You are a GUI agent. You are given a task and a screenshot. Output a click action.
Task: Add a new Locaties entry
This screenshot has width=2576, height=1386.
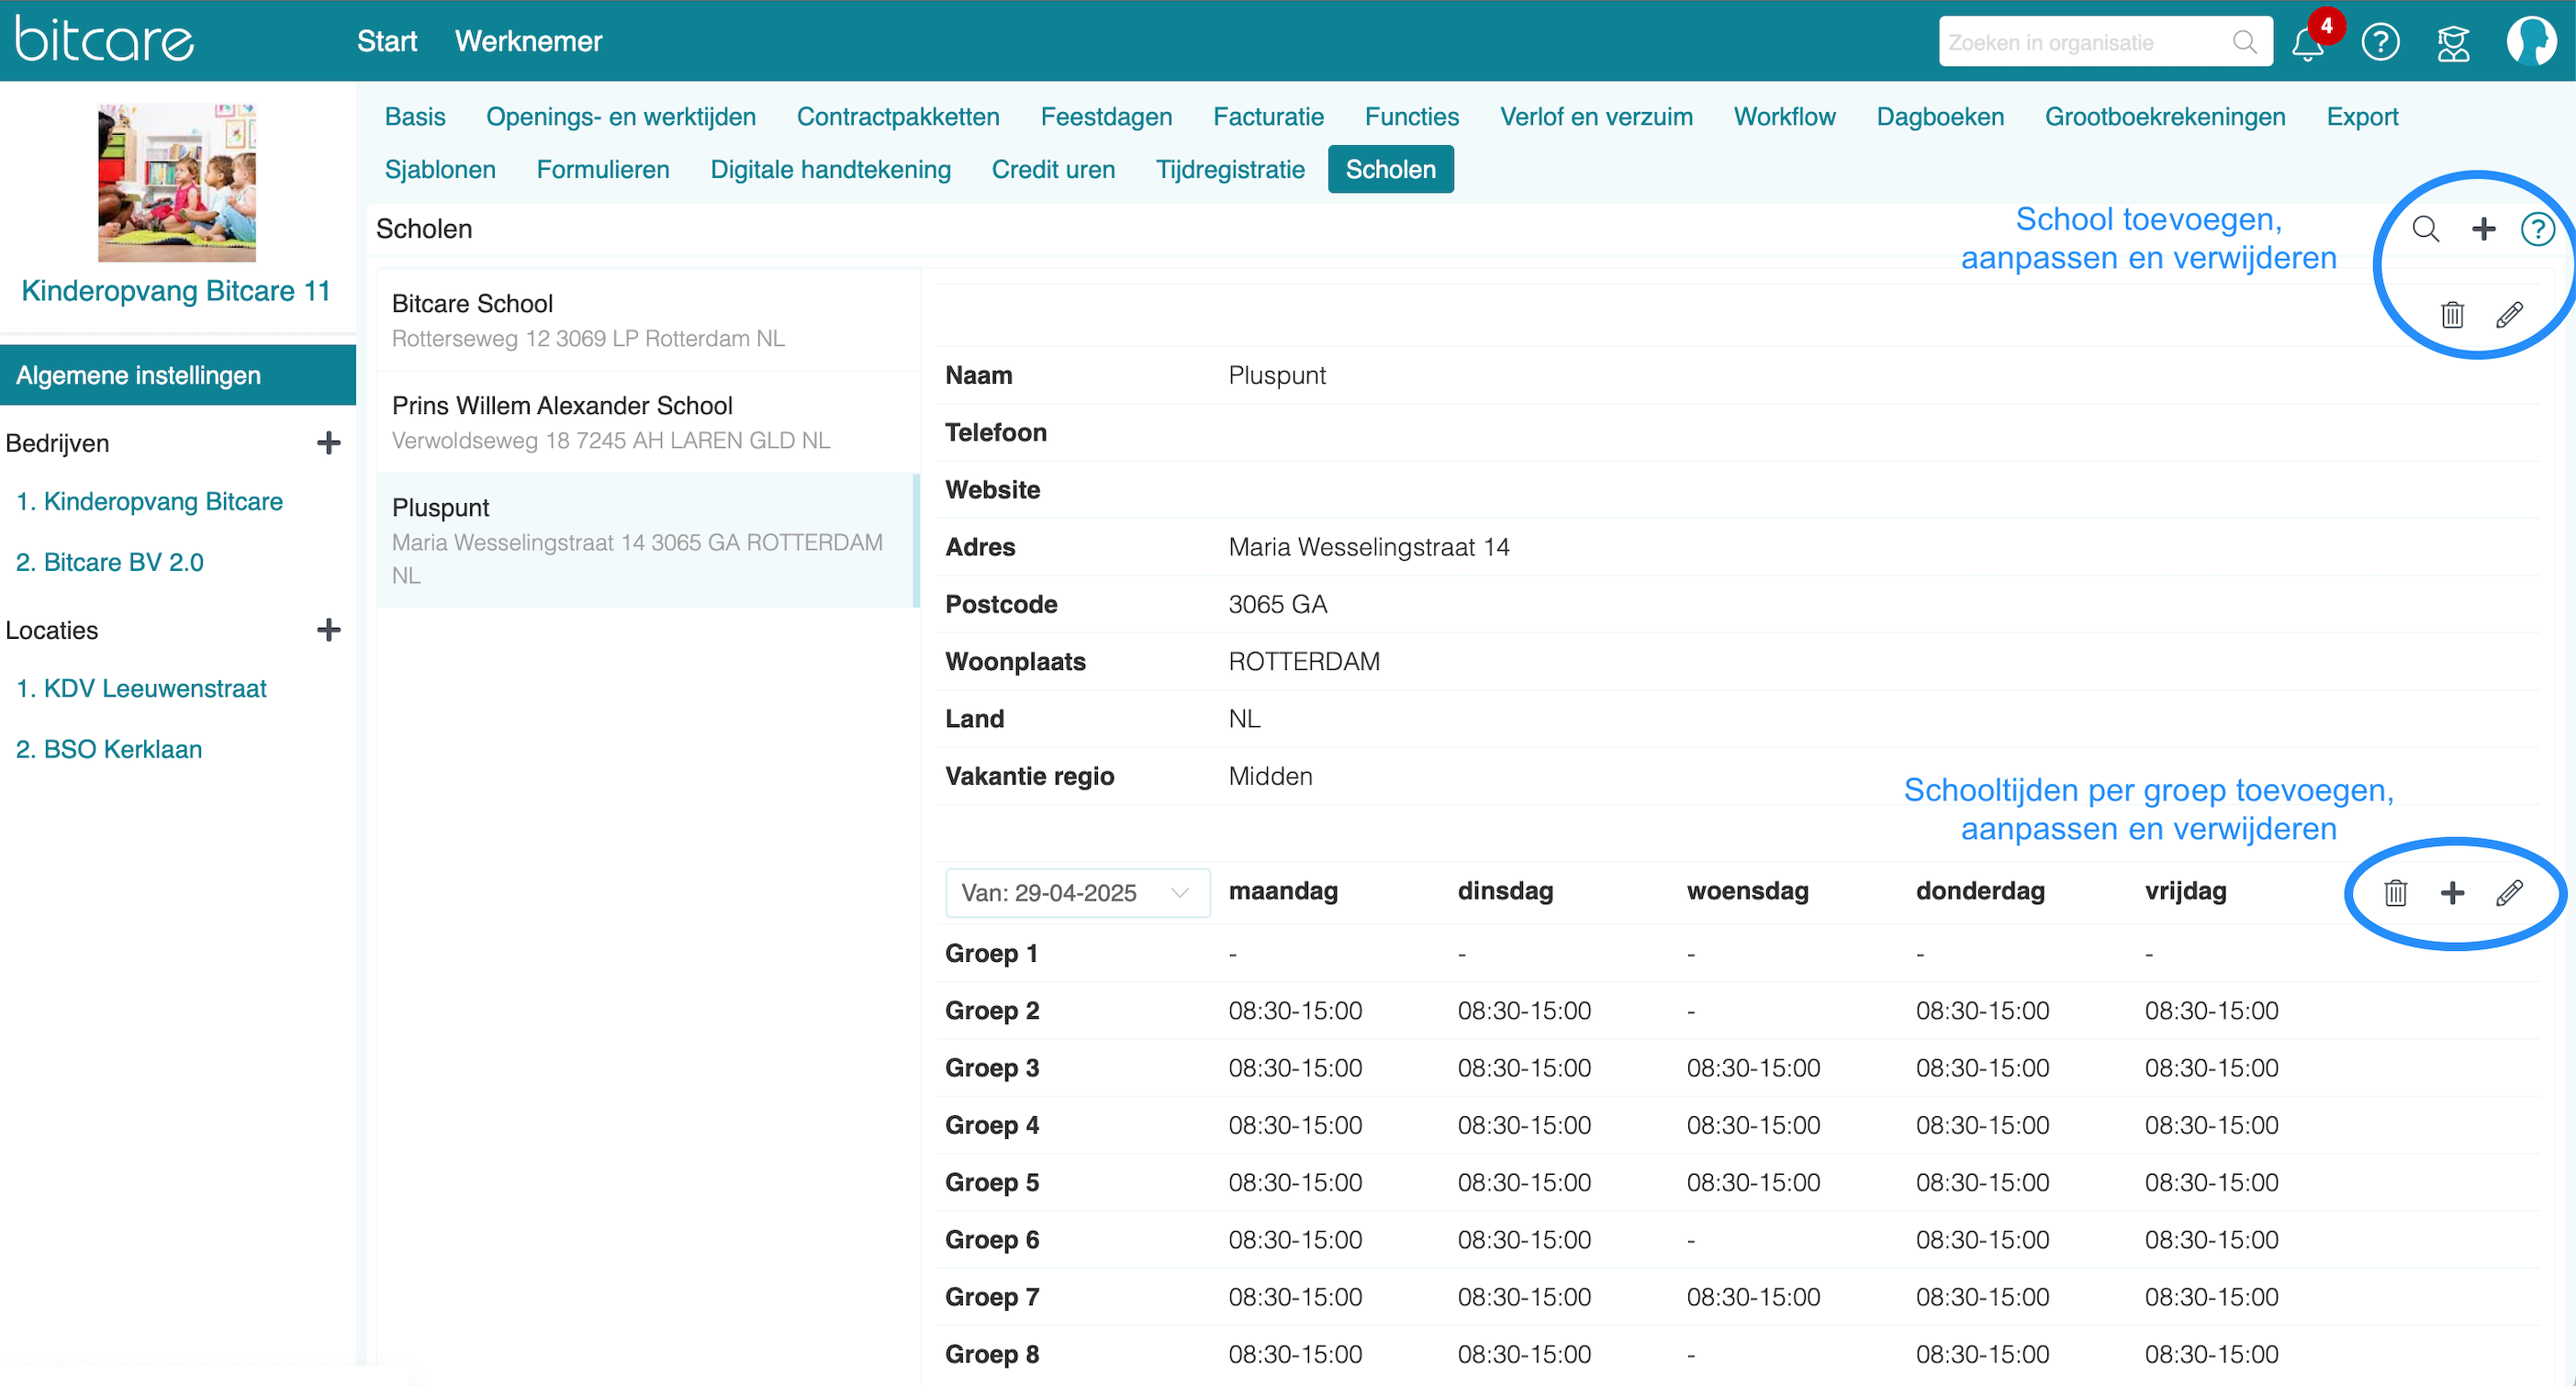[x=329, y=630]
